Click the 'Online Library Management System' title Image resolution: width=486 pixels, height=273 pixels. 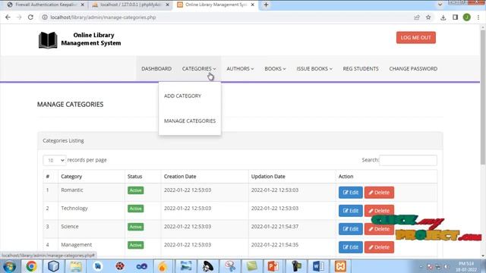[91, 39]
